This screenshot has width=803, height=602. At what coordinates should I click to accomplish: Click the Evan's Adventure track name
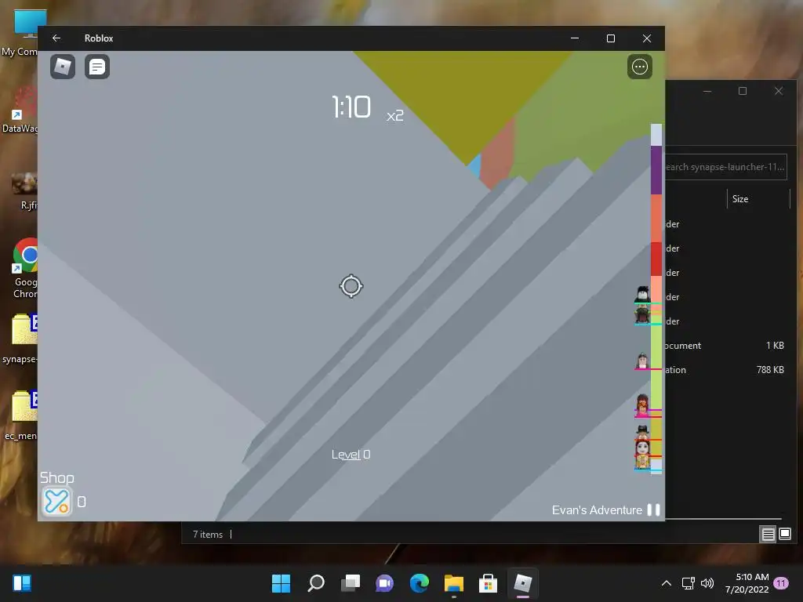[x=597, y=510]
